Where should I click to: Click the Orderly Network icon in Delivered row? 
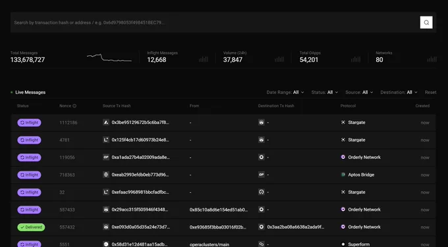[343, 227]
